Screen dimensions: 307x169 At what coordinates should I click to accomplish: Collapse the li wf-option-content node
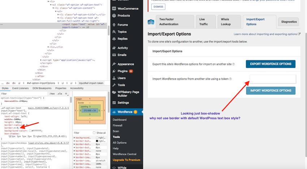click(53, 8)
